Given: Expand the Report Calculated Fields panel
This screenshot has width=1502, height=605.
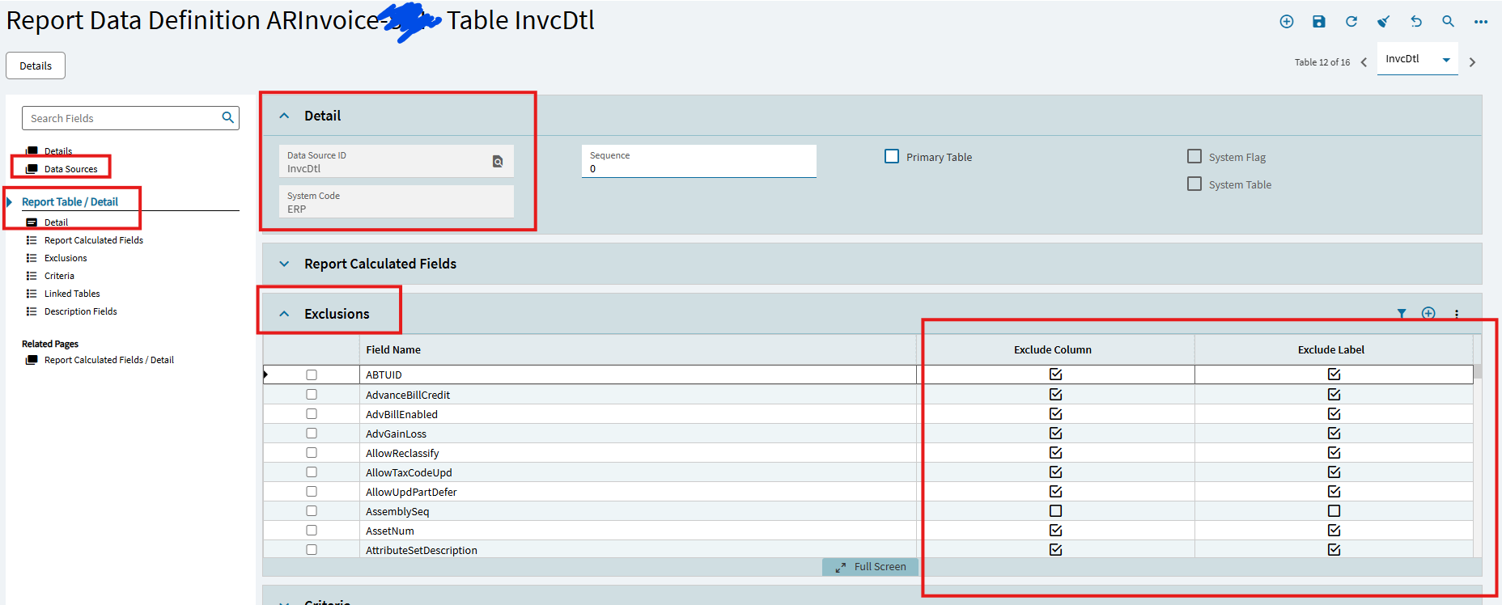Looking at the screenshot, I should point(284,264).
